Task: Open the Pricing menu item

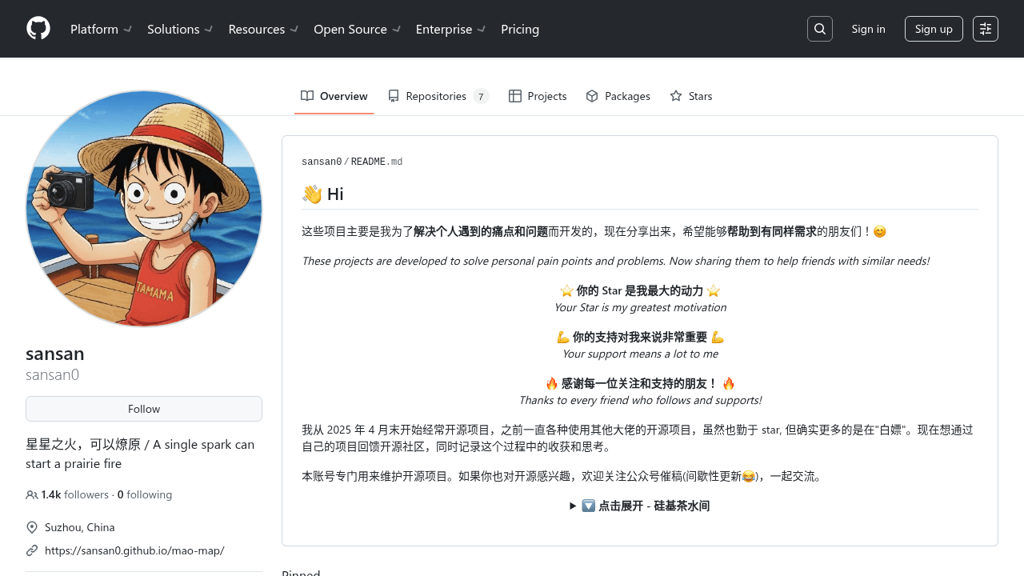Action: point(520,29)
